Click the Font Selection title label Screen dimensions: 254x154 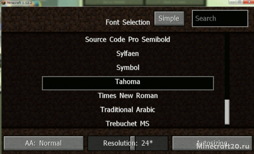point(128,22)
